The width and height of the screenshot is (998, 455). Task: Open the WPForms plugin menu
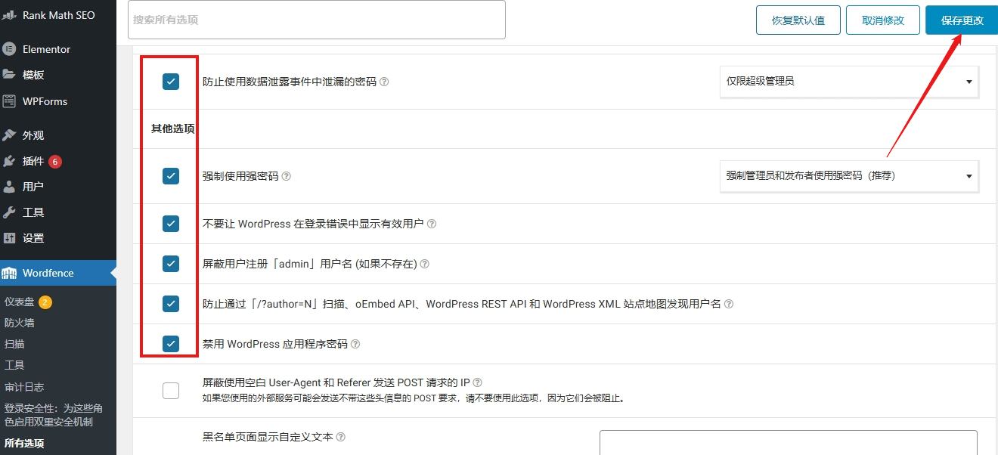[47, 101]
